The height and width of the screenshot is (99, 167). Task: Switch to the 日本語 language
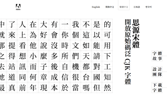click(x=137, y=7)
